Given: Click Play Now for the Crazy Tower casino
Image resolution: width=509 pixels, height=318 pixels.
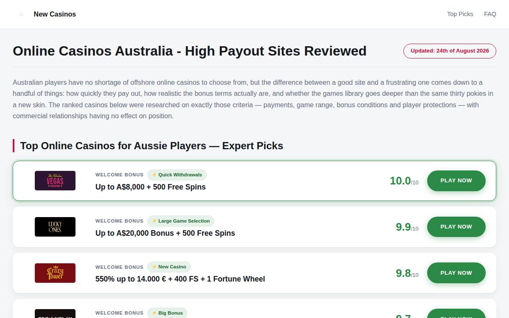Looking at the screenshot, I should click(x=456, y=273).
